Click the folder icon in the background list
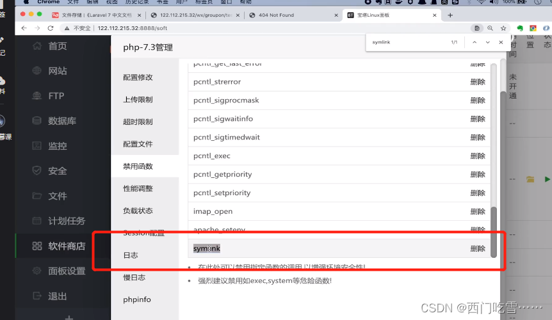 530,179
